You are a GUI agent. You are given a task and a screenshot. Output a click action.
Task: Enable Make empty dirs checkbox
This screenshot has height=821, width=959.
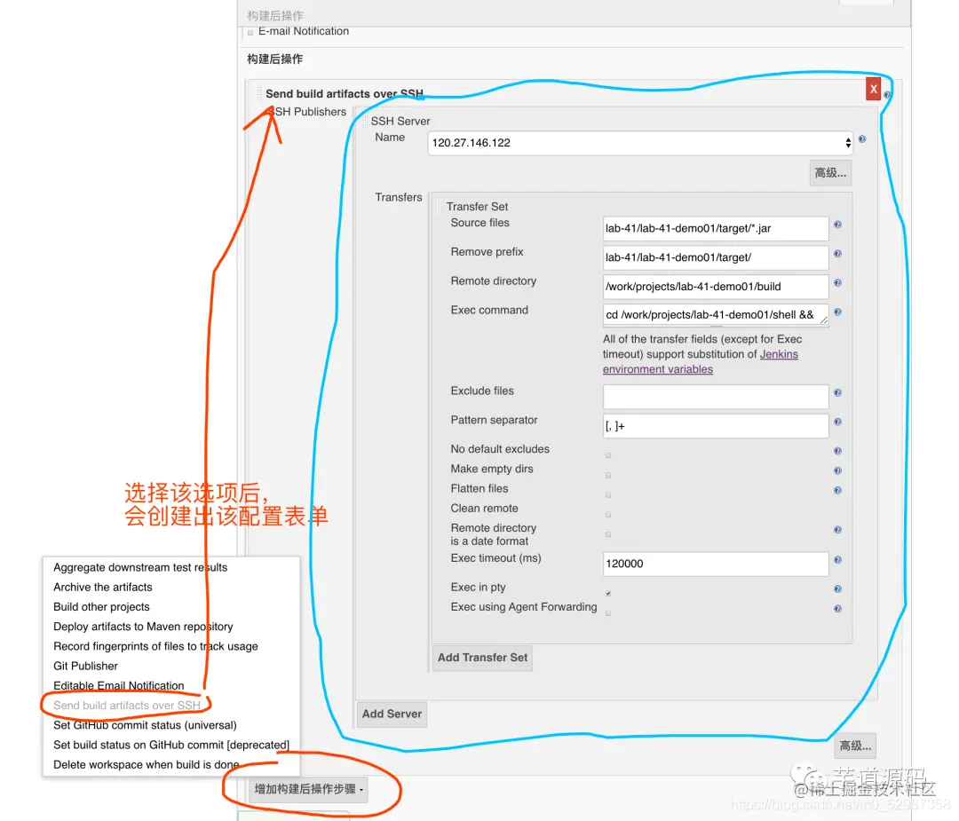click(x=608, y=475)
